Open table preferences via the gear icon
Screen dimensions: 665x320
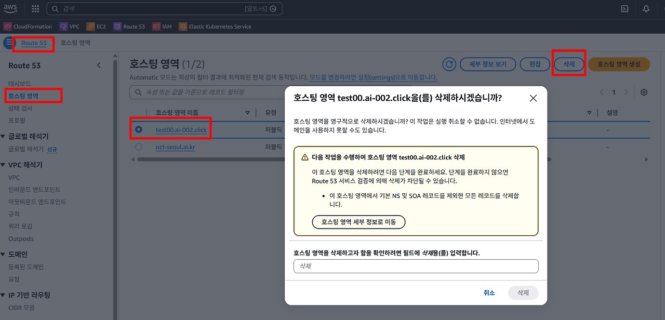pos(643,92)
